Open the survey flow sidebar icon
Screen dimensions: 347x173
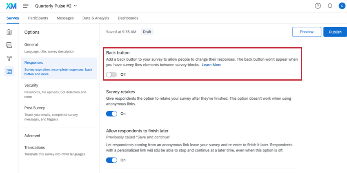(x=9, y=45)
